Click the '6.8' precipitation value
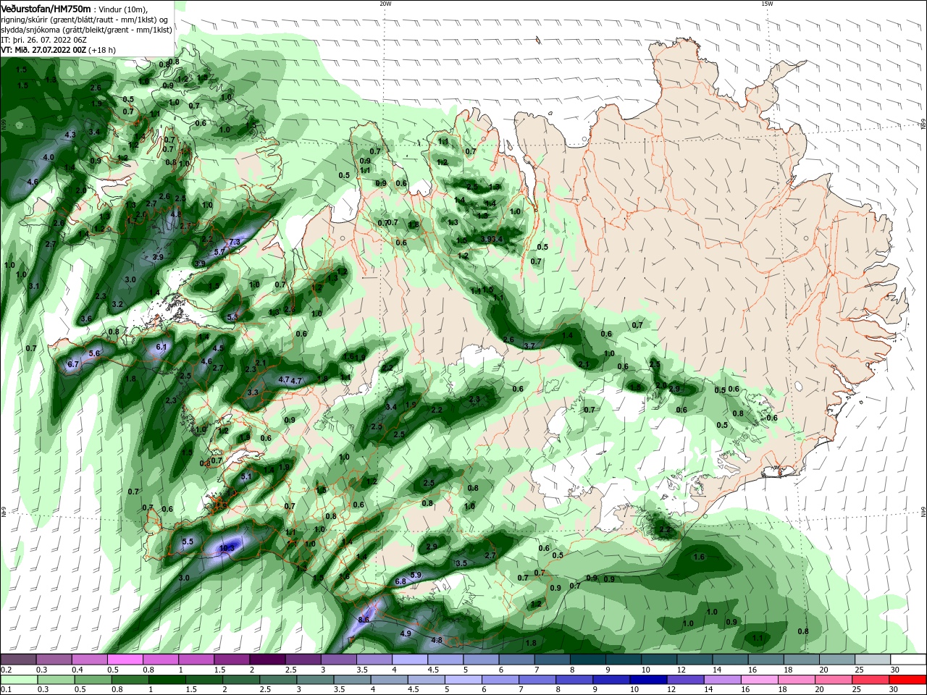Viewport: 927px width, 695px height. [x=400, y=581]
